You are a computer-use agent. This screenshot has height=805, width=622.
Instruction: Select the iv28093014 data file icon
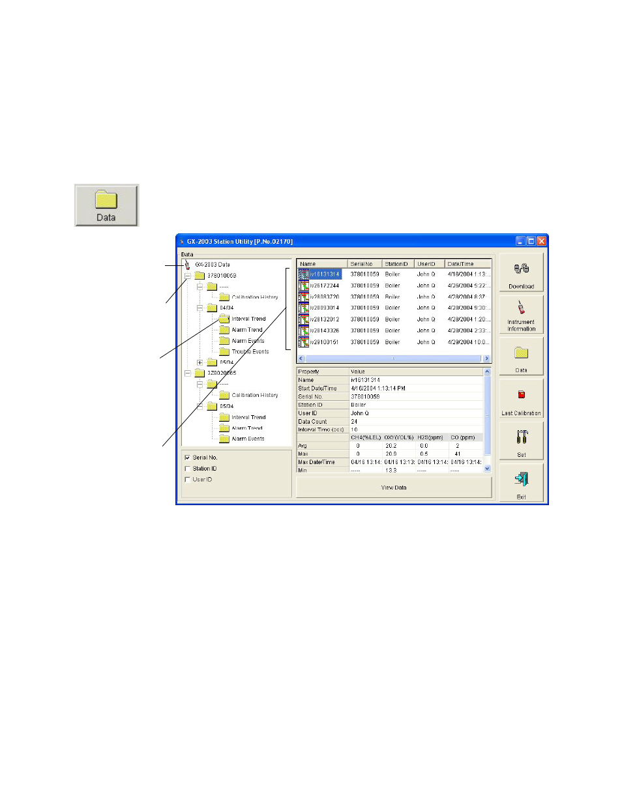point(304,308)
